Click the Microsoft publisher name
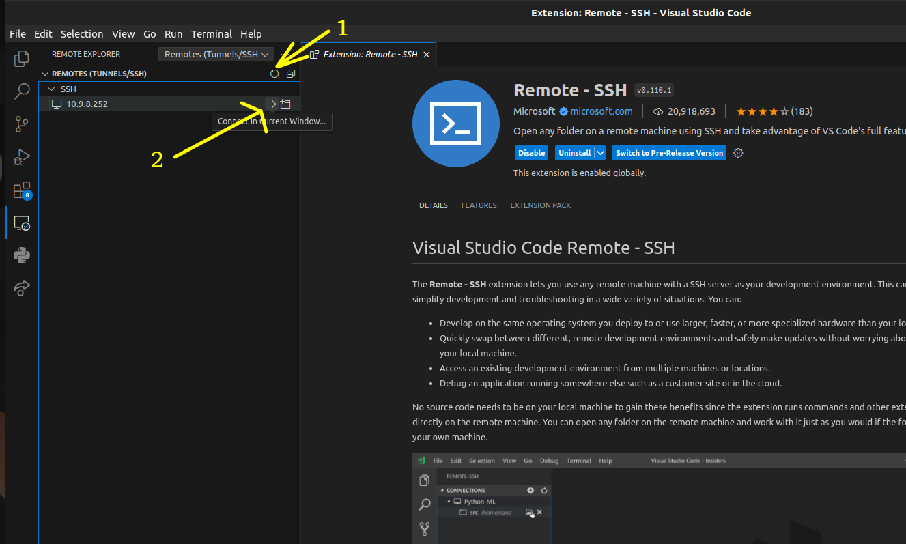This screenshot has height=544, width=906. [x=535, y=111]
